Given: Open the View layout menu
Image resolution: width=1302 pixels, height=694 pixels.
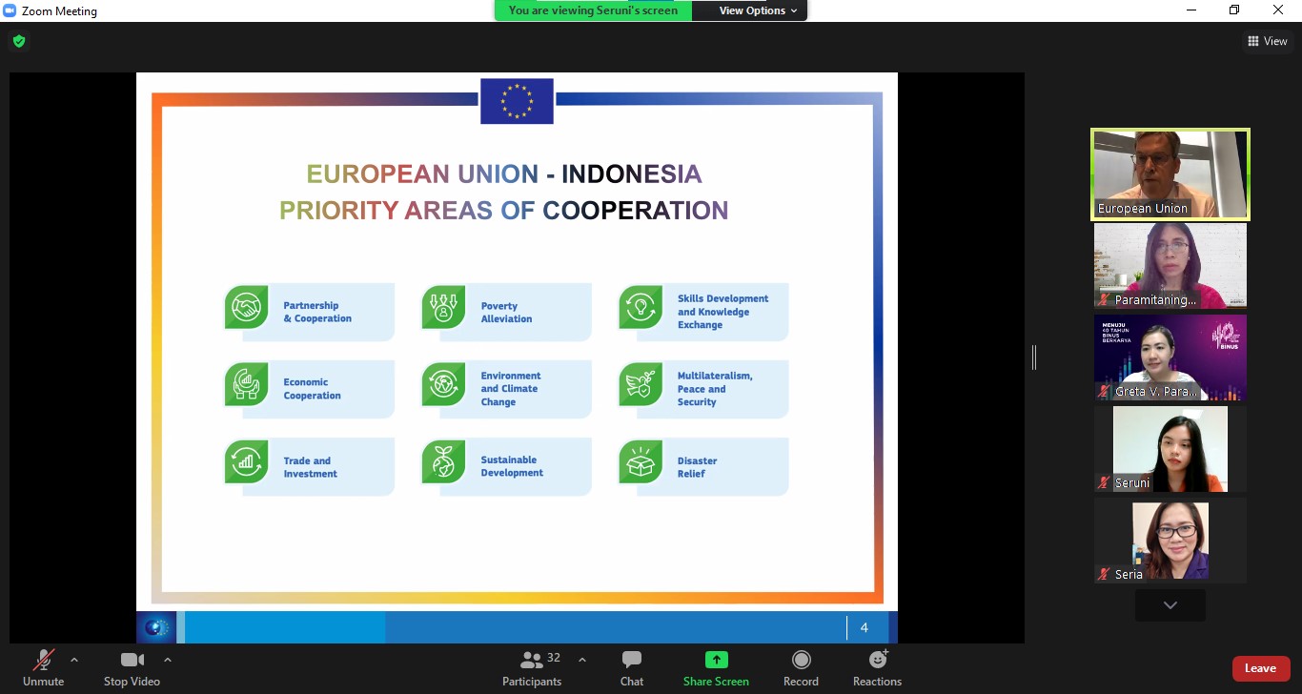Looking at the screenshot, I should point(1267,41).
